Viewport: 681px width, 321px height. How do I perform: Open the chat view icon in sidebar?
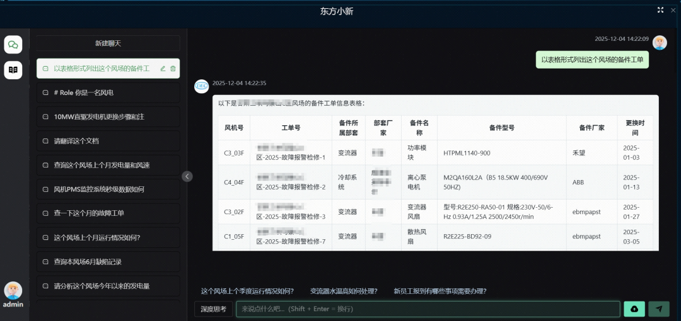point(13,44)
